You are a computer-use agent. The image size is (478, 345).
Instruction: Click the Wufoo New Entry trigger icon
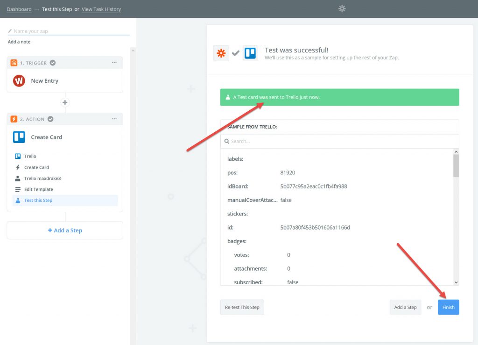19,81
